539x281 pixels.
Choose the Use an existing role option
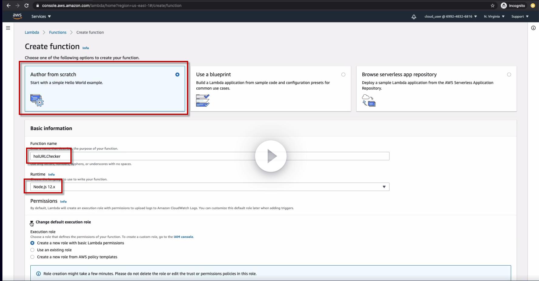(32, 250)
